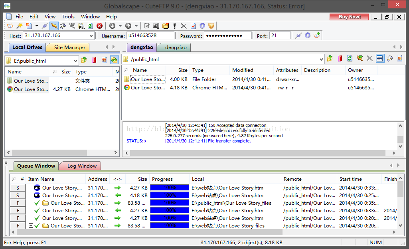The image size is (409, 249).
Task: Toggle the log view icon in remote pane
Action: click(x=380, y=58)
